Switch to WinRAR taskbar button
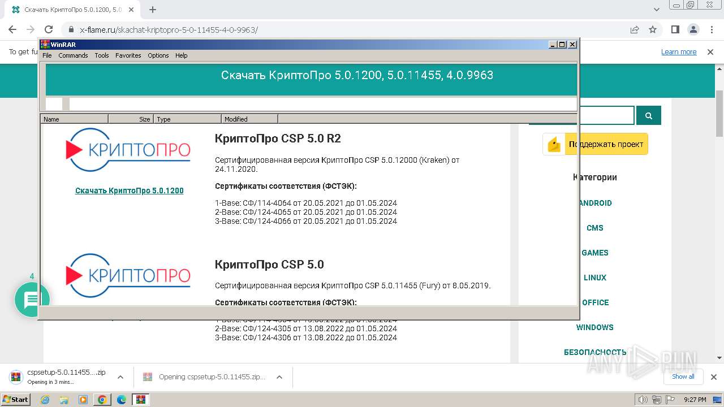This screenshot has width=724, height=407. (140, 400)
